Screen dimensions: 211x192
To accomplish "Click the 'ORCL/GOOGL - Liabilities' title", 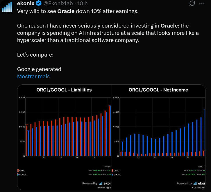I will tap(64, 90).
